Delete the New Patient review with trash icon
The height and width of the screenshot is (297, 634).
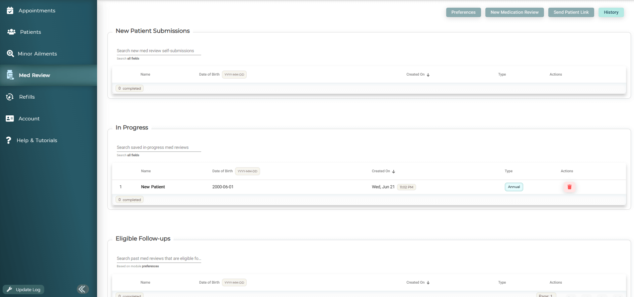[x=569, y=187]
